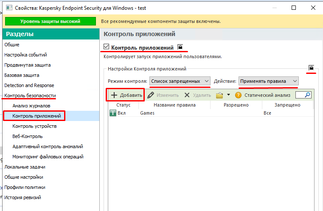Click the folder import/export icon in toolbar
The height and width of the screenshot is (211, 323).
(219, 95)
